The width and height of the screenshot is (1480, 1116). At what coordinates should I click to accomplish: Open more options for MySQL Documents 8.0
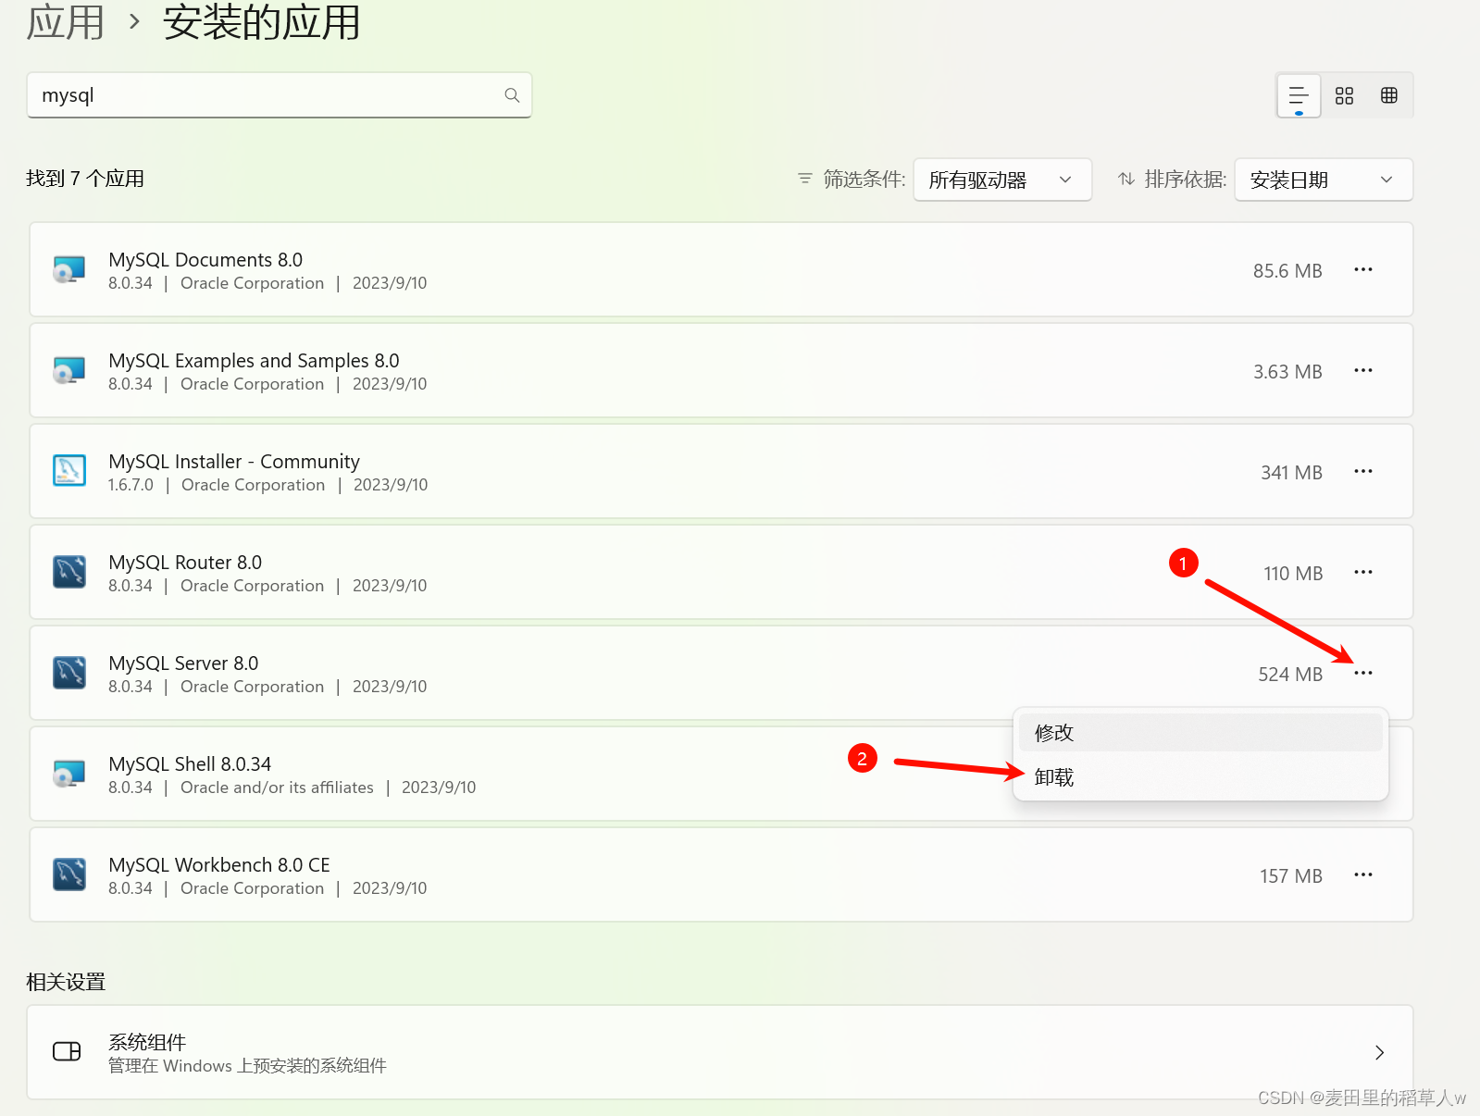[x=1363, y=269]
